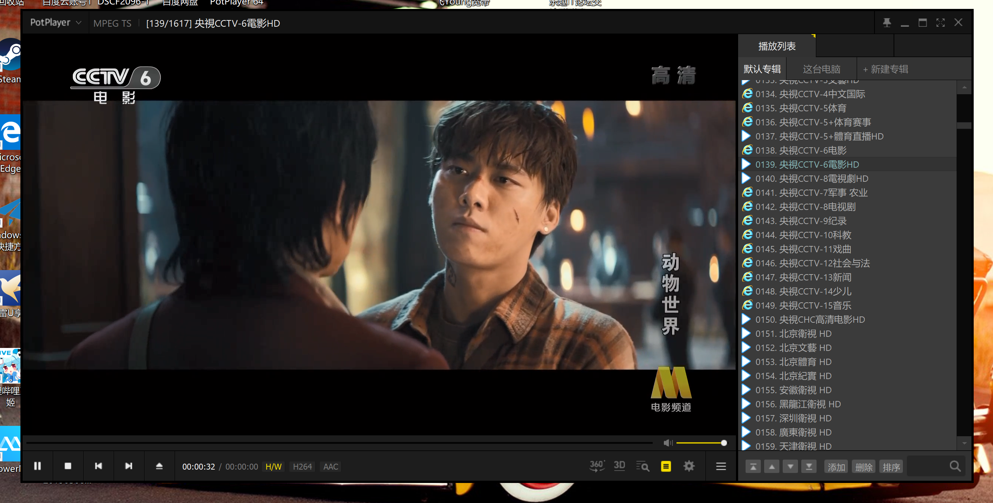Select 0155. 安徽衛視 HD
The image size is (993, 503).
click(x=848, y=390)
